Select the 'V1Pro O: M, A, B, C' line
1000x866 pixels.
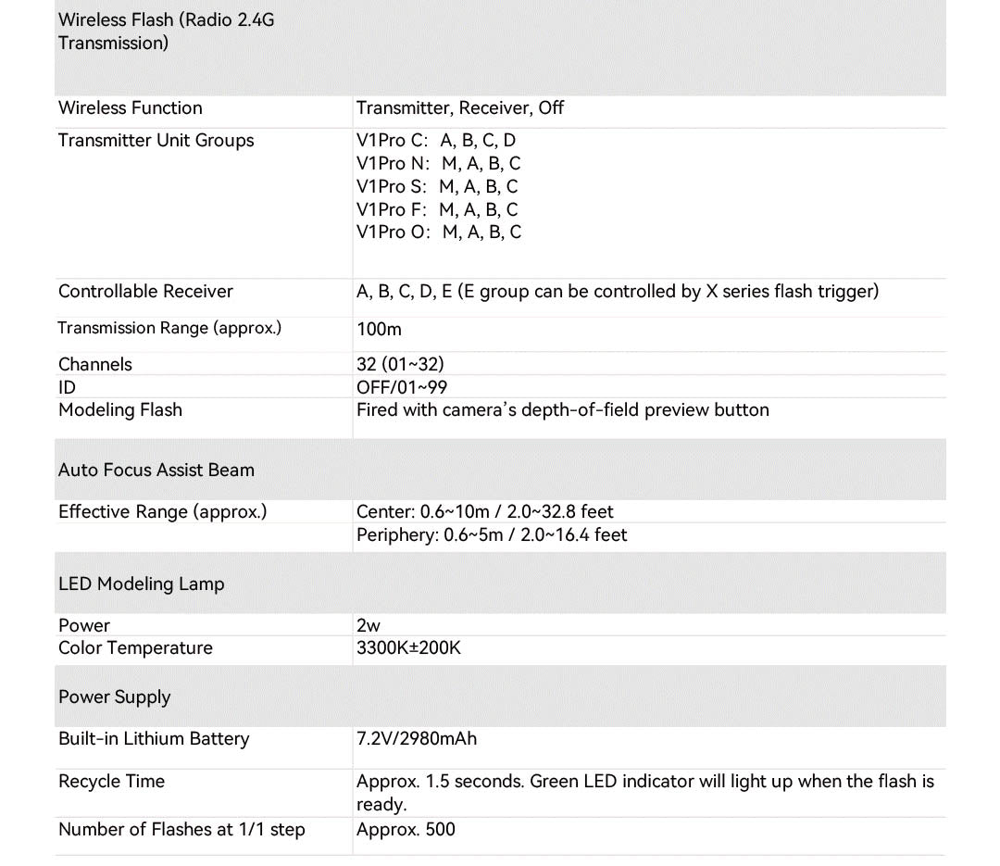coord(438,232)
